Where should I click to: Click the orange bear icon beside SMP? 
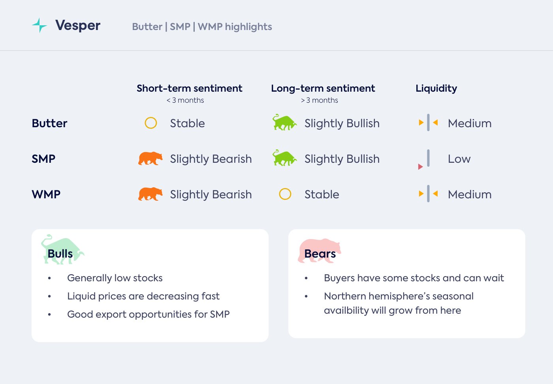click(x=150, y=158)
